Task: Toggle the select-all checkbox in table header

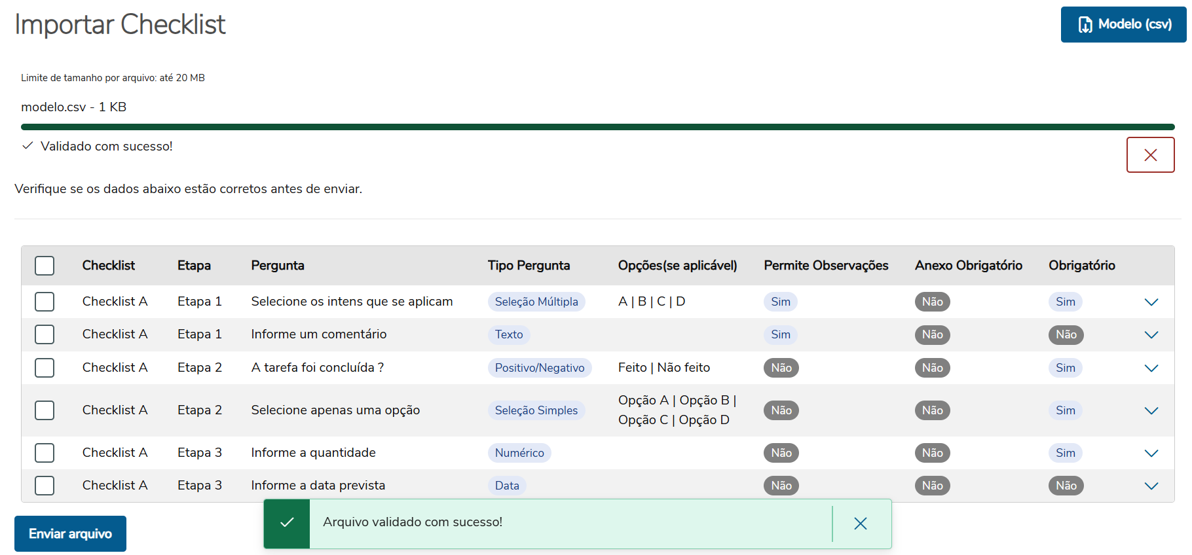Action: pyautogui.click(x=45, y=266)
